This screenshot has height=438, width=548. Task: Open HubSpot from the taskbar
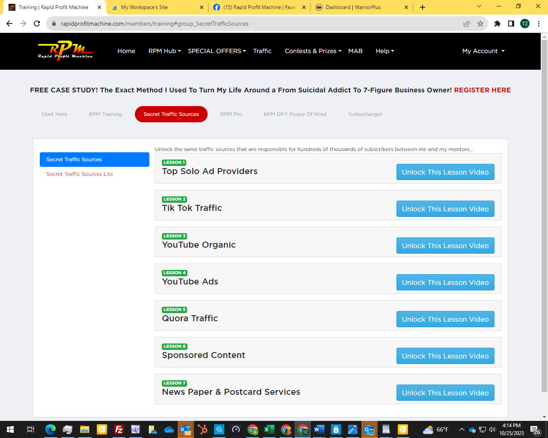pyautogui.click(x=203, y=429)
